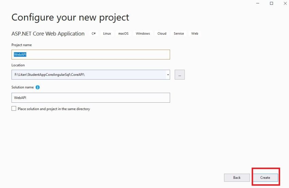The width and height of the screenshot is (289, 188).
Task: Expand the Location dropdown arrow
Action: 168,75
